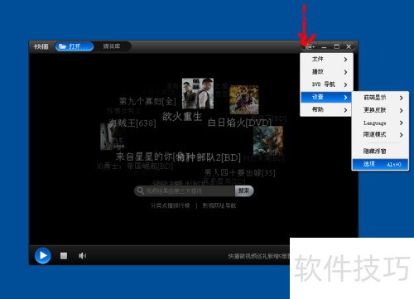The height and width of the screenshot is (299, 414).
Task: Expand the DVD 导航 submenu
Action: (326, 84)
